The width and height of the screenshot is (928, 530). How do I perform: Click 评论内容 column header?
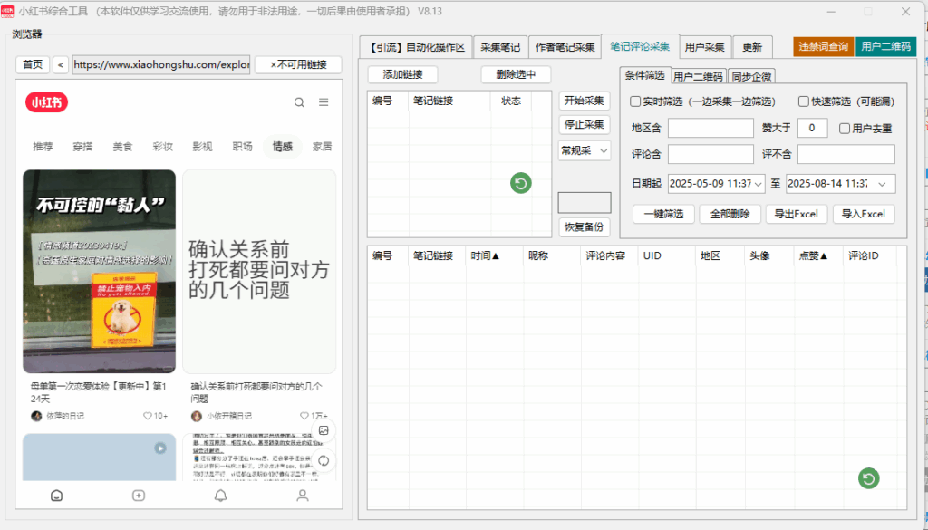(610, 256)
